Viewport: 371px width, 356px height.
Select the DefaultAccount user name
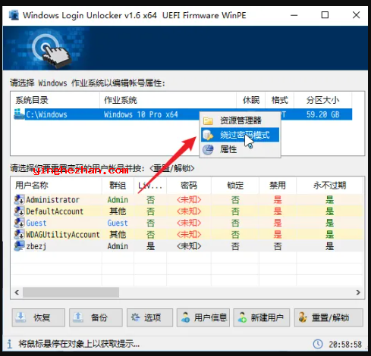[x=55, y=211]
